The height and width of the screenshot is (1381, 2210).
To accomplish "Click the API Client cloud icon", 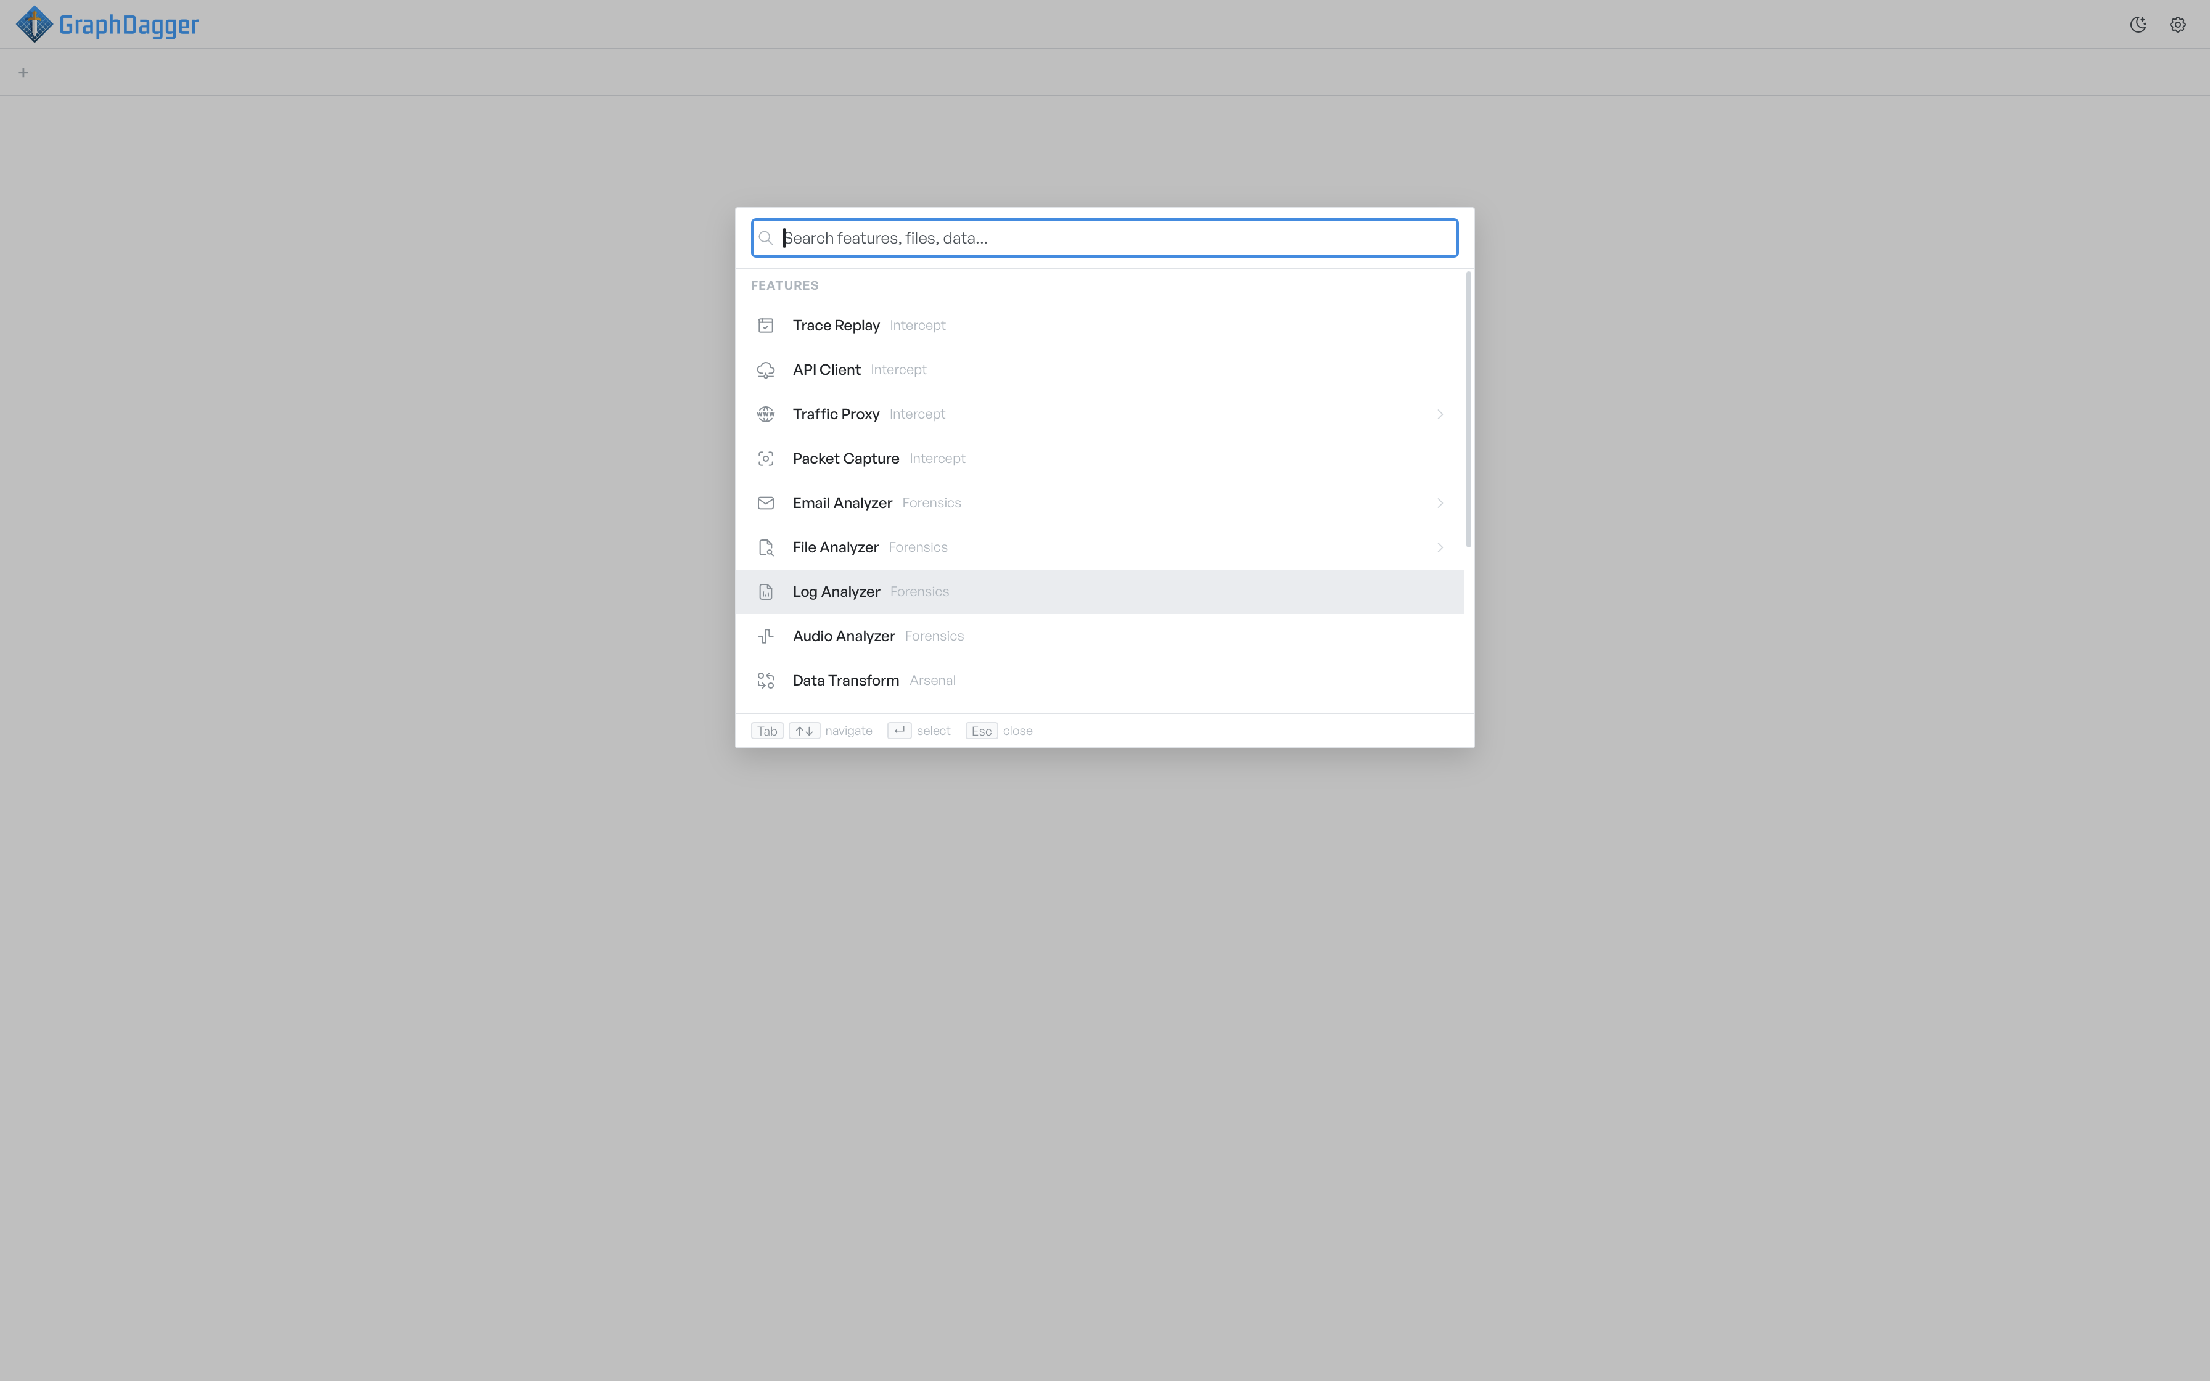I will [766, 370].
